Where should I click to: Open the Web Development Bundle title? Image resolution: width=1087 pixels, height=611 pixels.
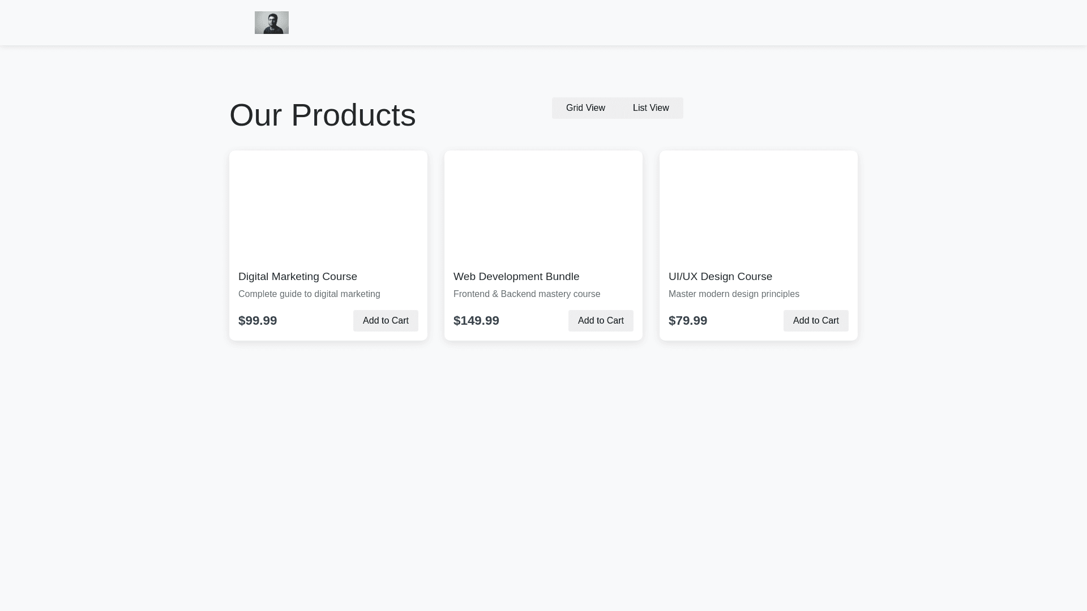516,277
